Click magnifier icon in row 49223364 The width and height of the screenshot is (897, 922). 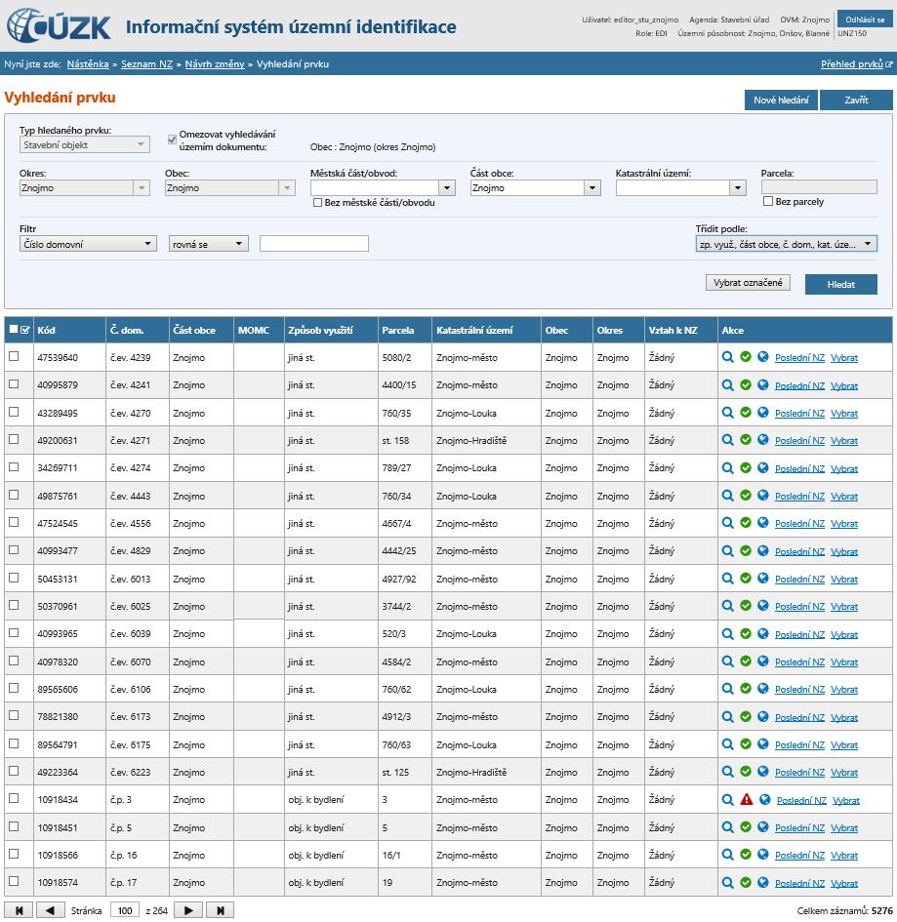727,772
